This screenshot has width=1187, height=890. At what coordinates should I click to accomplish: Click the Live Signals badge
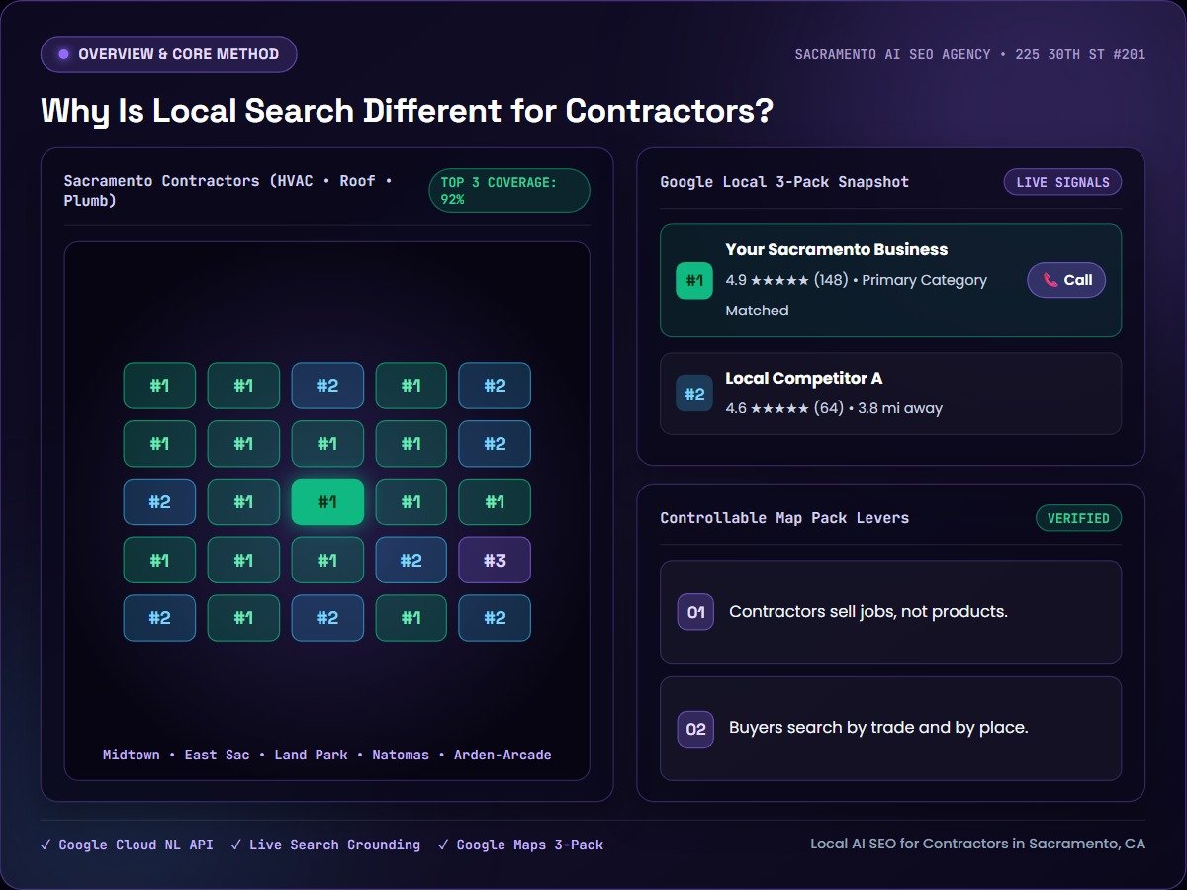coord(1062,182)
